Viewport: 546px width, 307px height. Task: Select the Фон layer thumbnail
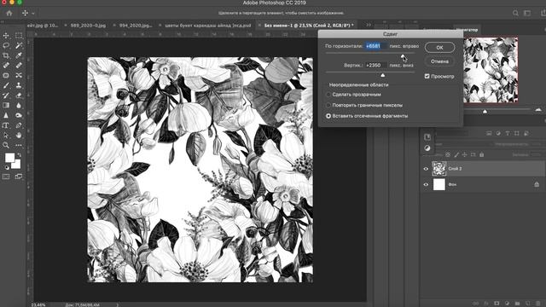click(x=439, y=184)
